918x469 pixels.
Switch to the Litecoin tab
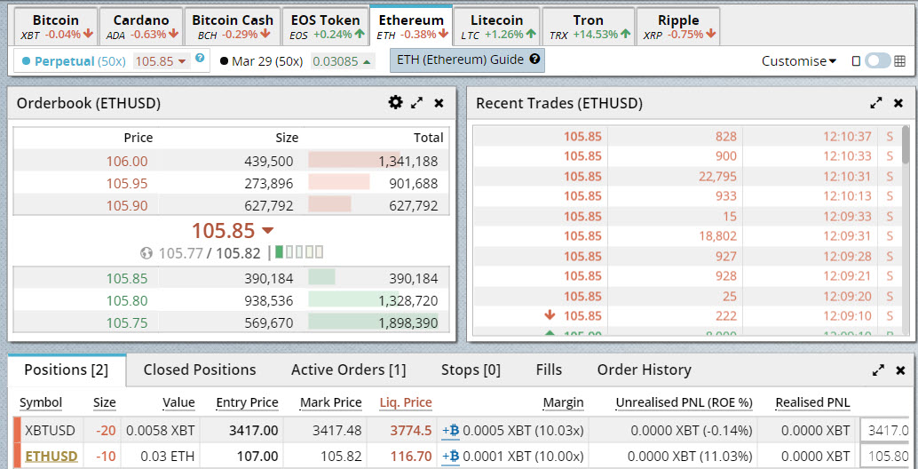pyautogui.click(x=496, y=27)
